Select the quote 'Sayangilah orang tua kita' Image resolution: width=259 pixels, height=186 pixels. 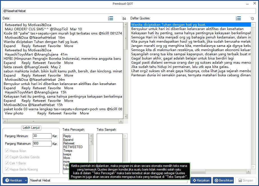pyautogui.click(x=191, y=54)
